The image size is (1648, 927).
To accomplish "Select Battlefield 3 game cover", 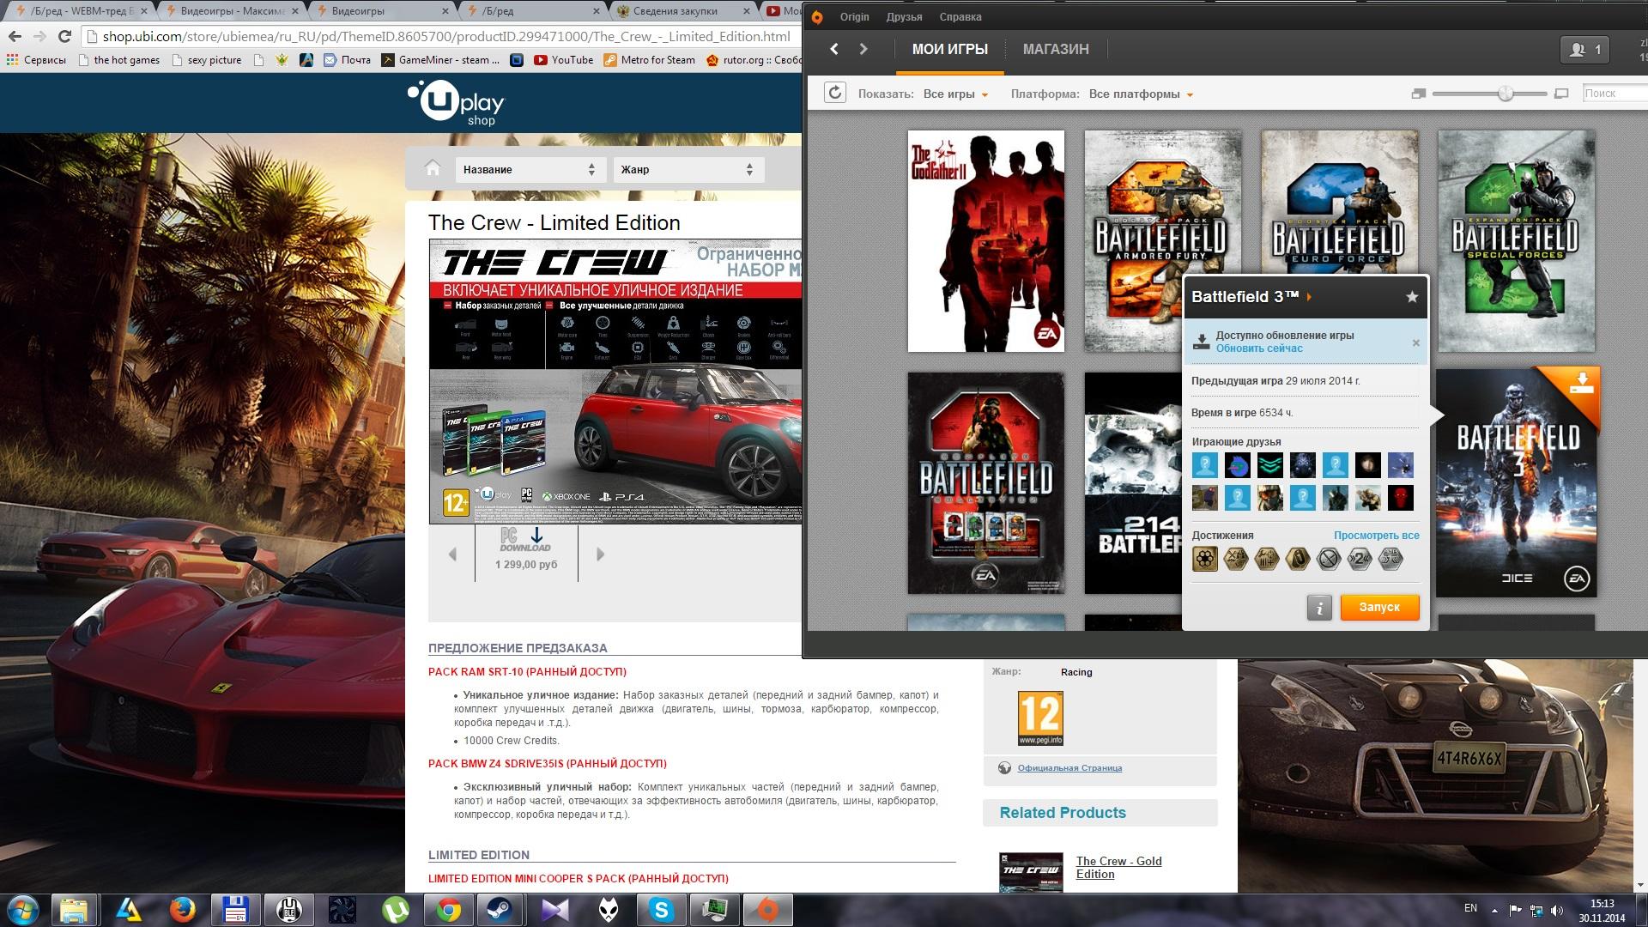I will (1518, 483).
